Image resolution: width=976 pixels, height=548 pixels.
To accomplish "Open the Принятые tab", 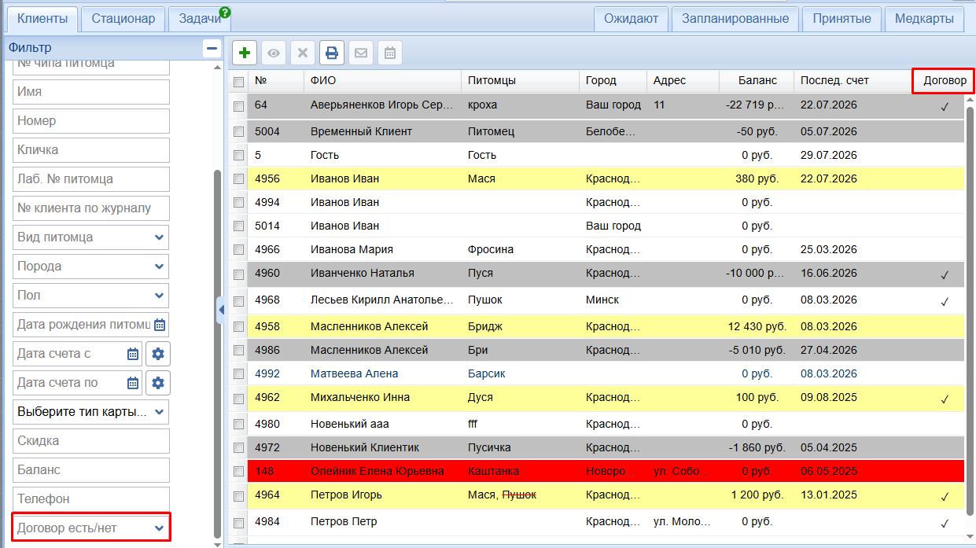I will (x=842, y=18).
